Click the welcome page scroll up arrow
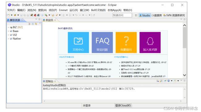The width and height of the screenshot is (201, 112). pos(185,25)
